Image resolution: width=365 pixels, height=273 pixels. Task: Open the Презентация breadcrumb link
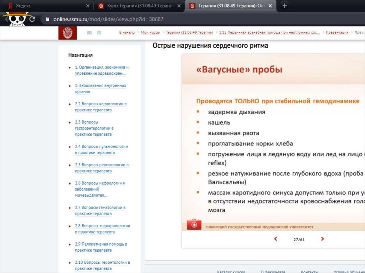click(x=337, y=32)
